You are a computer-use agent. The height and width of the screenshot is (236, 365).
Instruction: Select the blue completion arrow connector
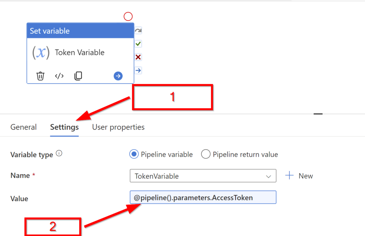pos(138,70)
